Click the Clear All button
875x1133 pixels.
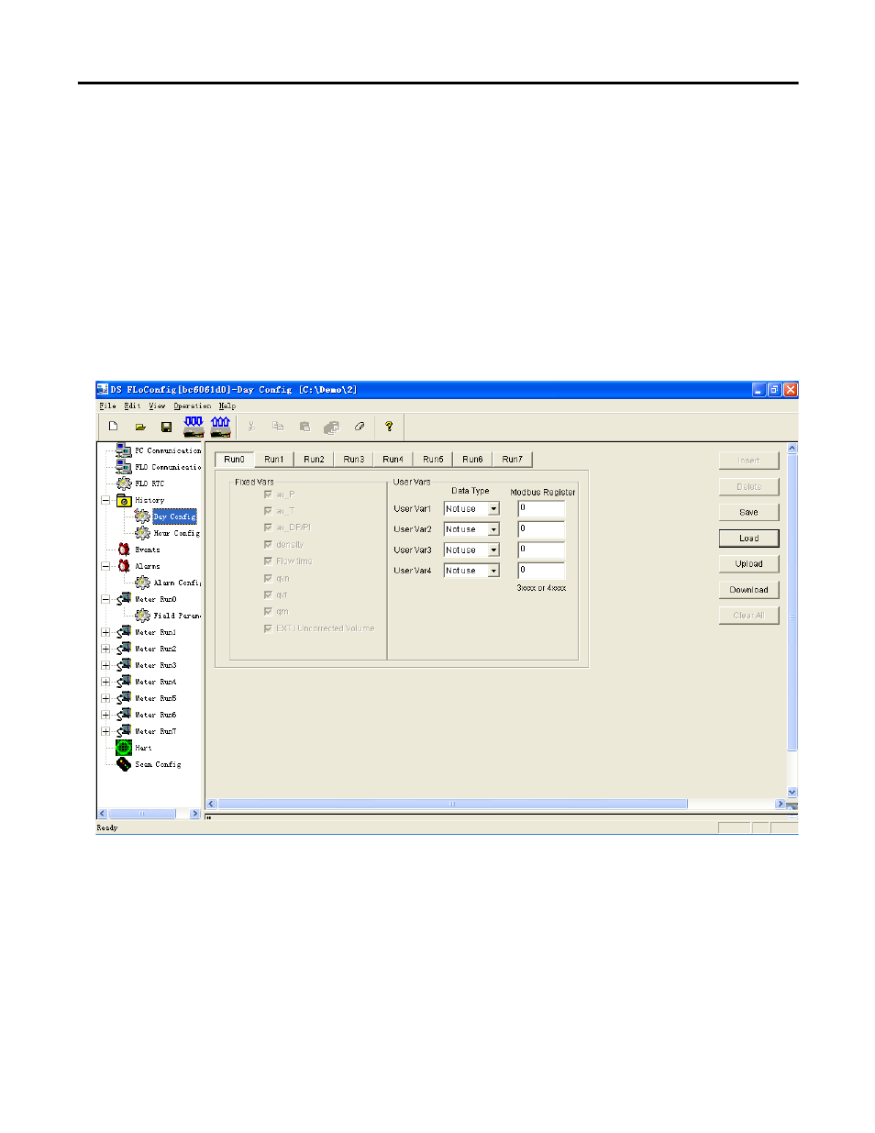pos(749,616)
